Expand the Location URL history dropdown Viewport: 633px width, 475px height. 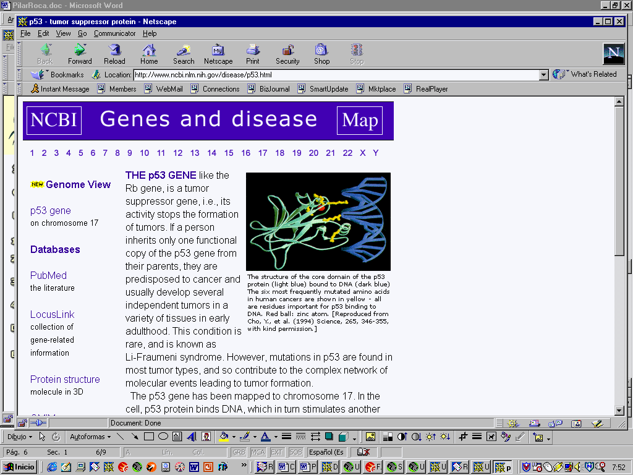coord(544,75)
